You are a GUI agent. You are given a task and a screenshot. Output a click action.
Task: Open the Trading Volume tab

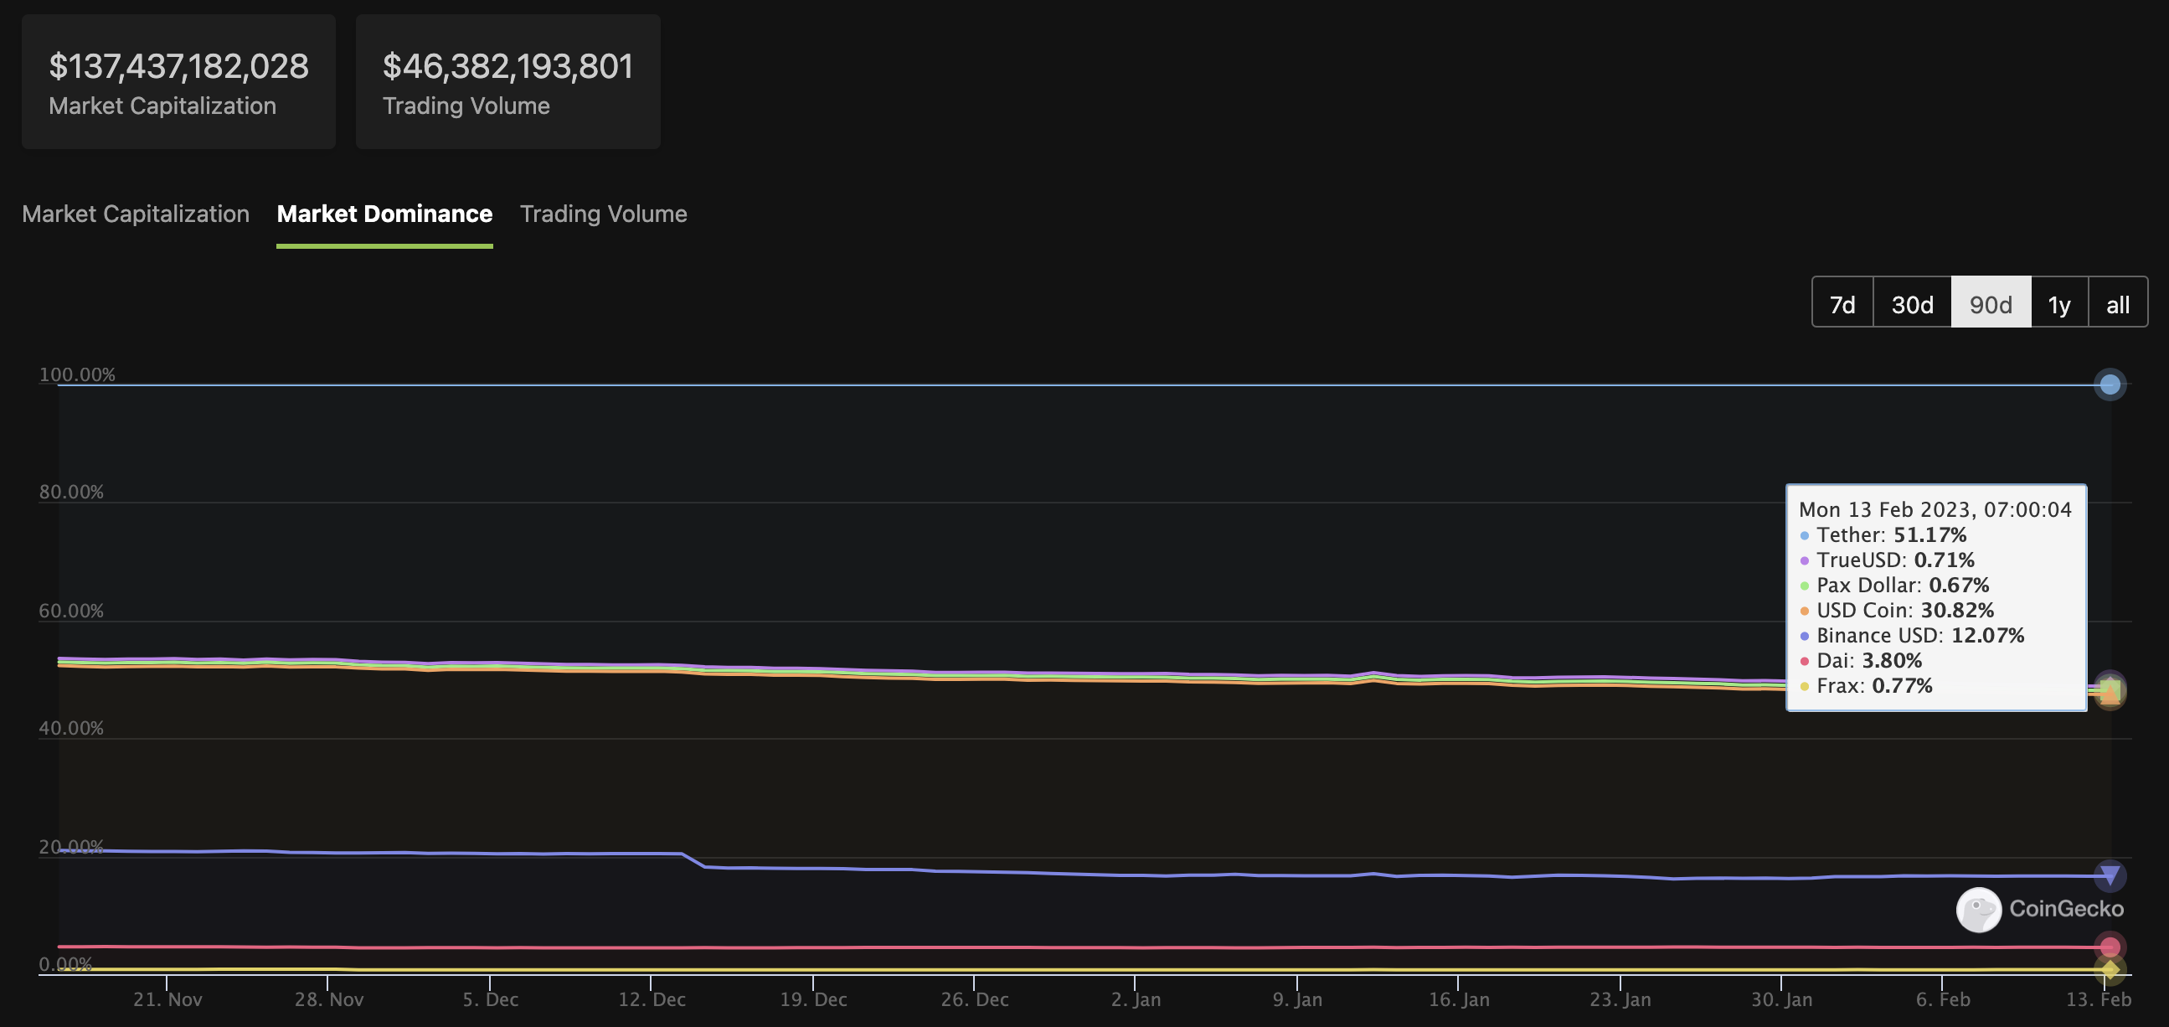coord(603,214)
